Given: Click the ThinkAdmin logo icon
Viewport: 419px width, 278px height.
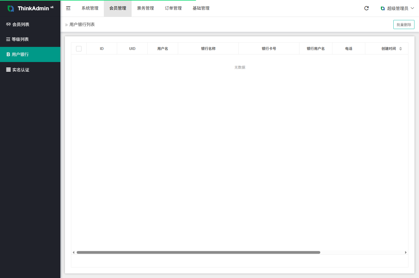Looking at the screenshot, I should (11, 8).
